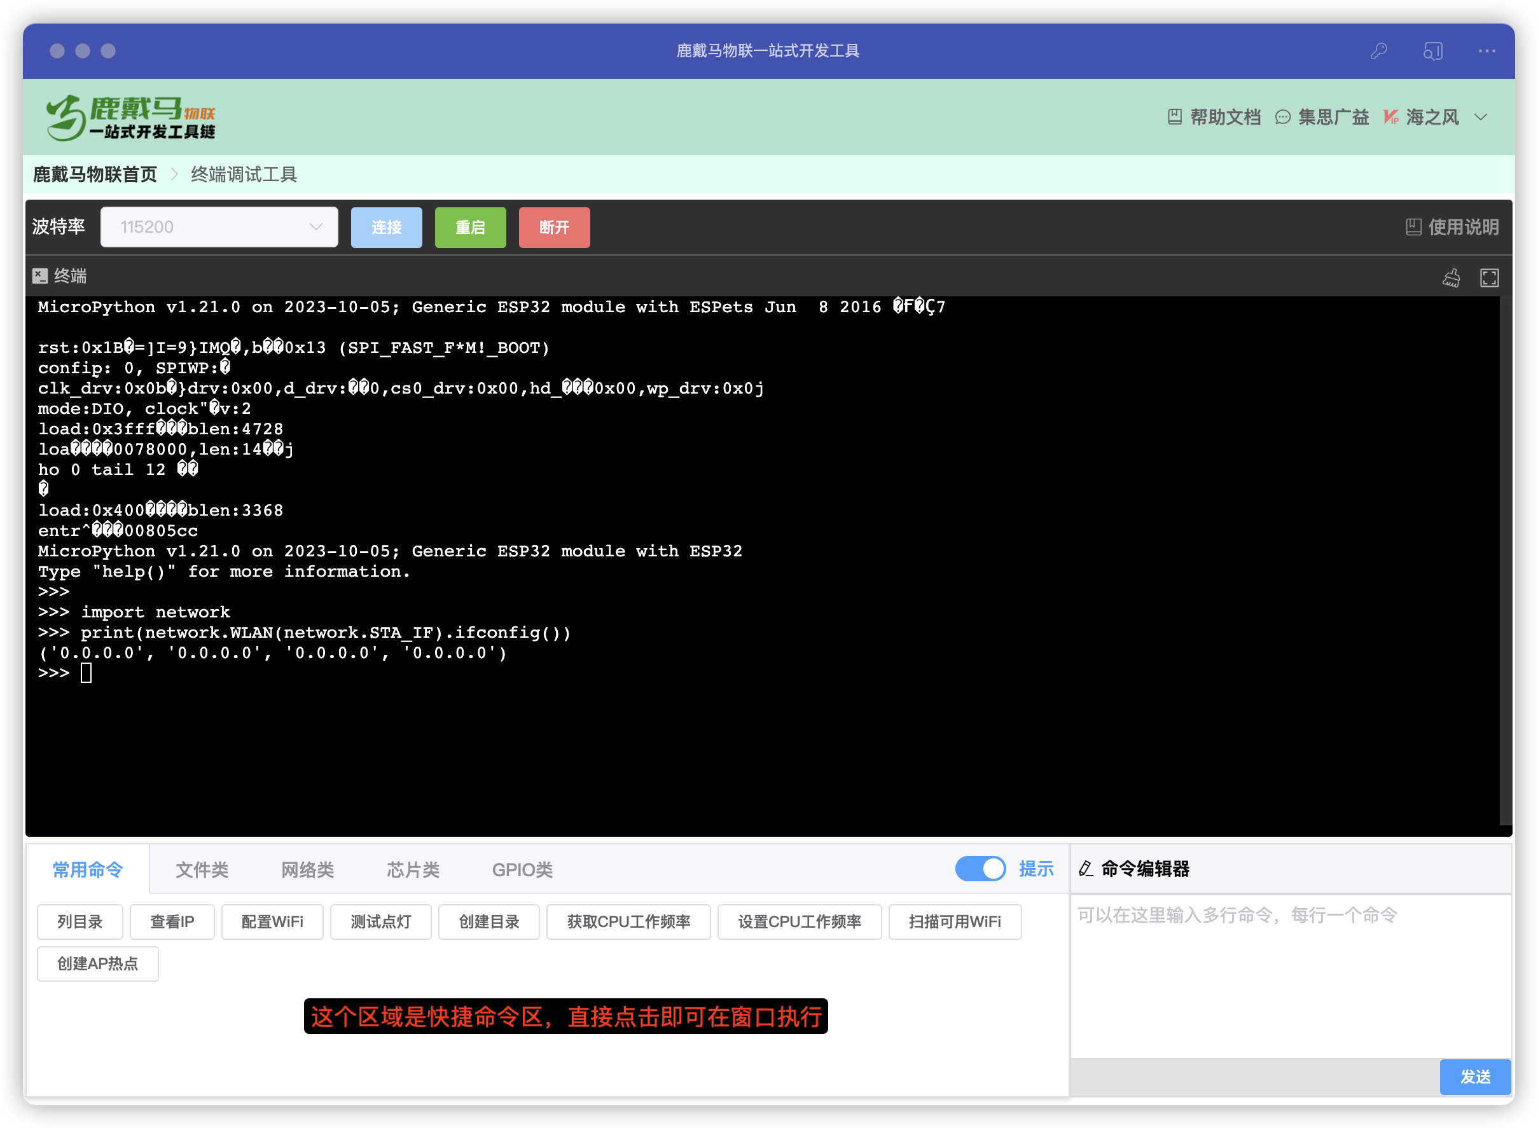Go back via 鹿戴马物联首页 breadcrumb

tap(94, 174)
